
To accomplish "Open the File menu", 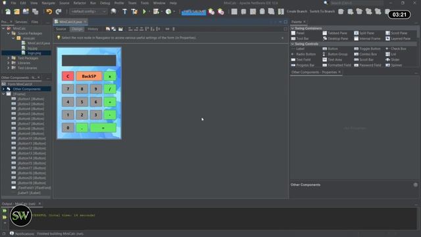I will pyautogui.click(x=13, y=3).
